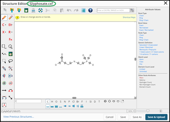Click the Cancel button
This screenshot has height=122, width=170.
(x=109, y=117)
